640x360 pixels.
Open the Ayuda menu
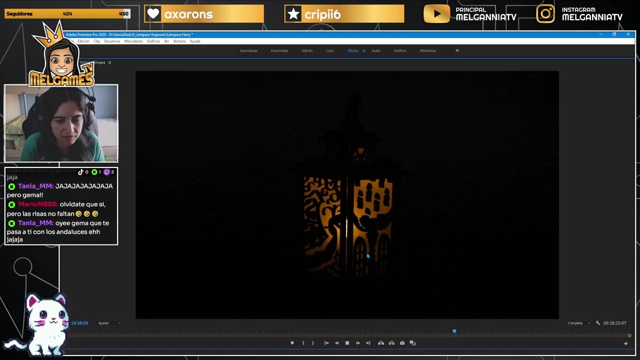pyautogui.click(x=195, y=41)
